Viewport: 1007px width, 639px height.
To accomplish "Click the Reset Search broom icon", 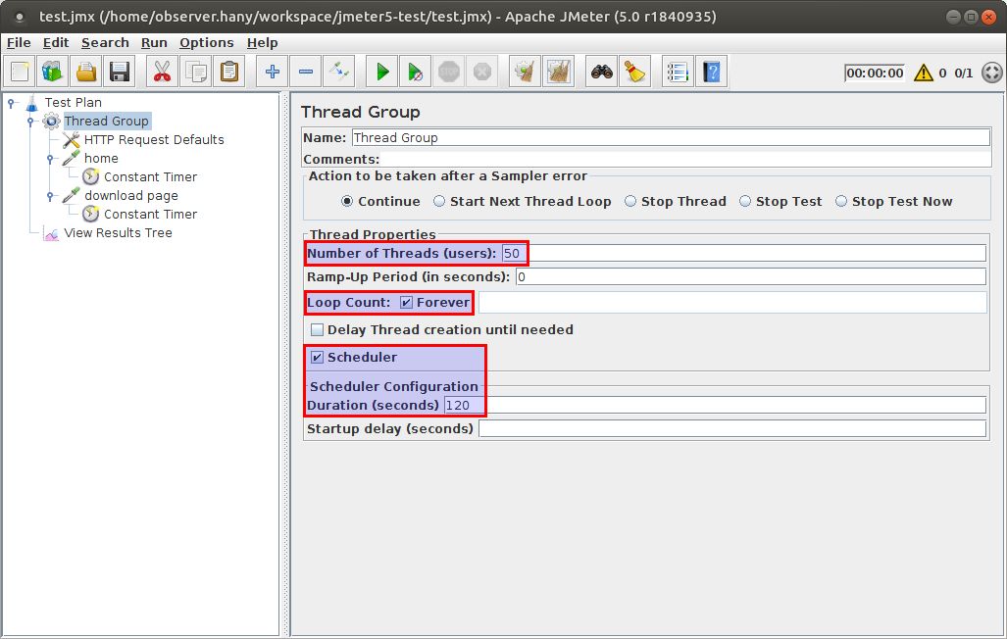I will 635,72.
